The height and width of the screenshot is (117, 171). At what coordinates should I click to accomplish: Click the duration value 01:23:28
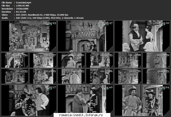(x=21, y=12)
